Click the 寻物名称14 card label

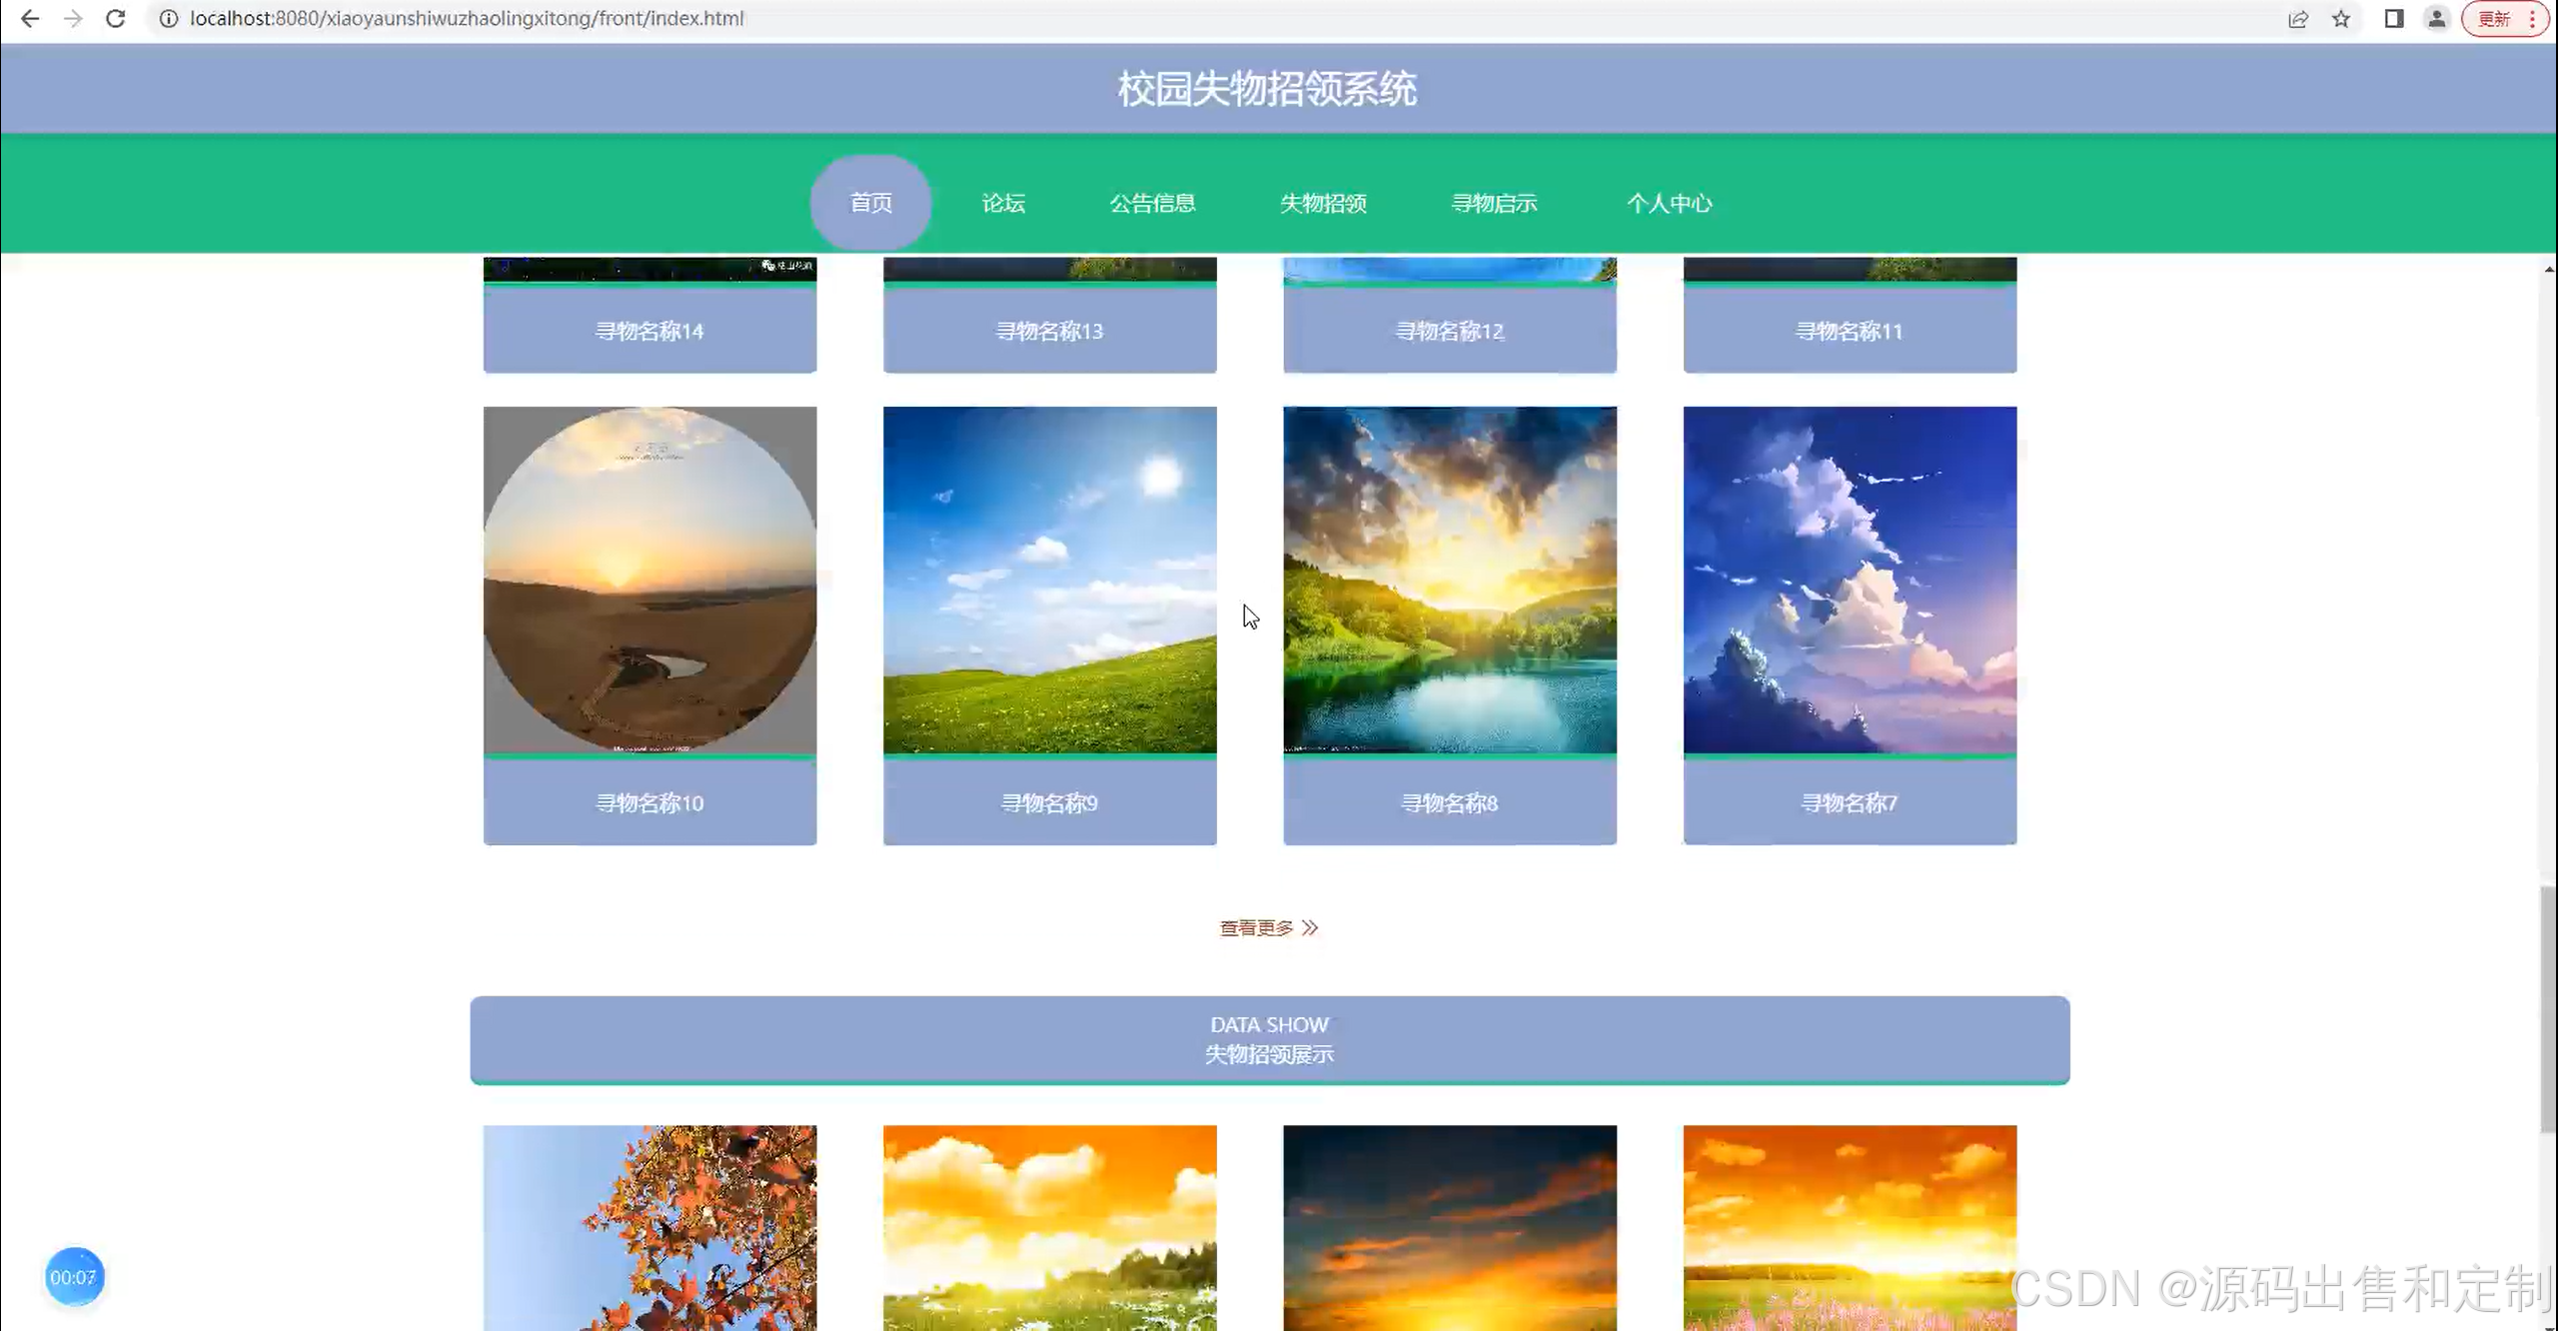[x=649, y=331]
